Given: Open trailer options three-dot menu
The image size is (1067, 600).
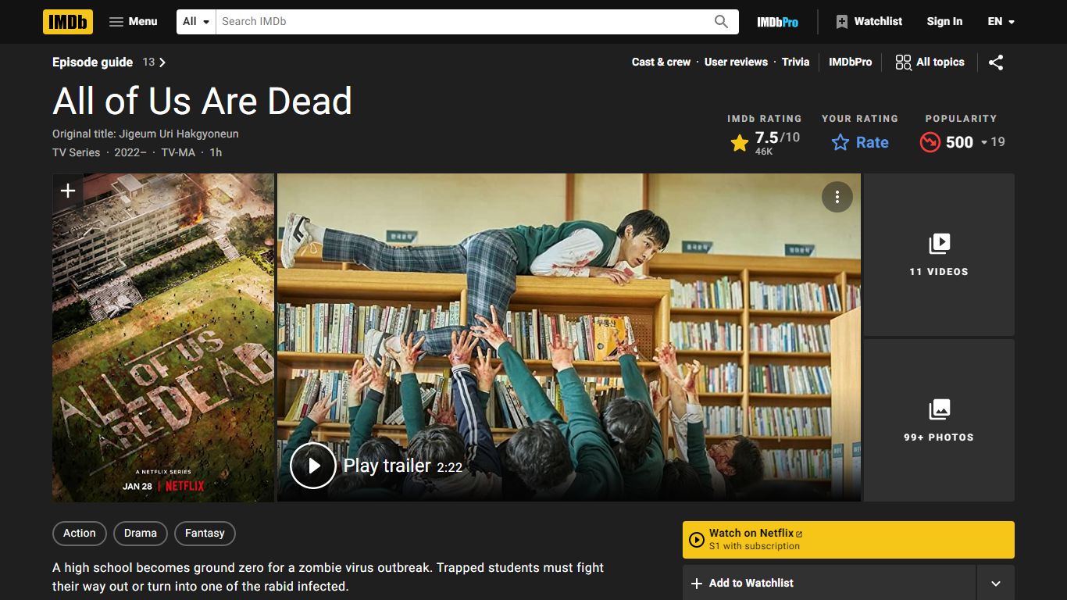Looking at the screenshot, I should coord(837,197).
